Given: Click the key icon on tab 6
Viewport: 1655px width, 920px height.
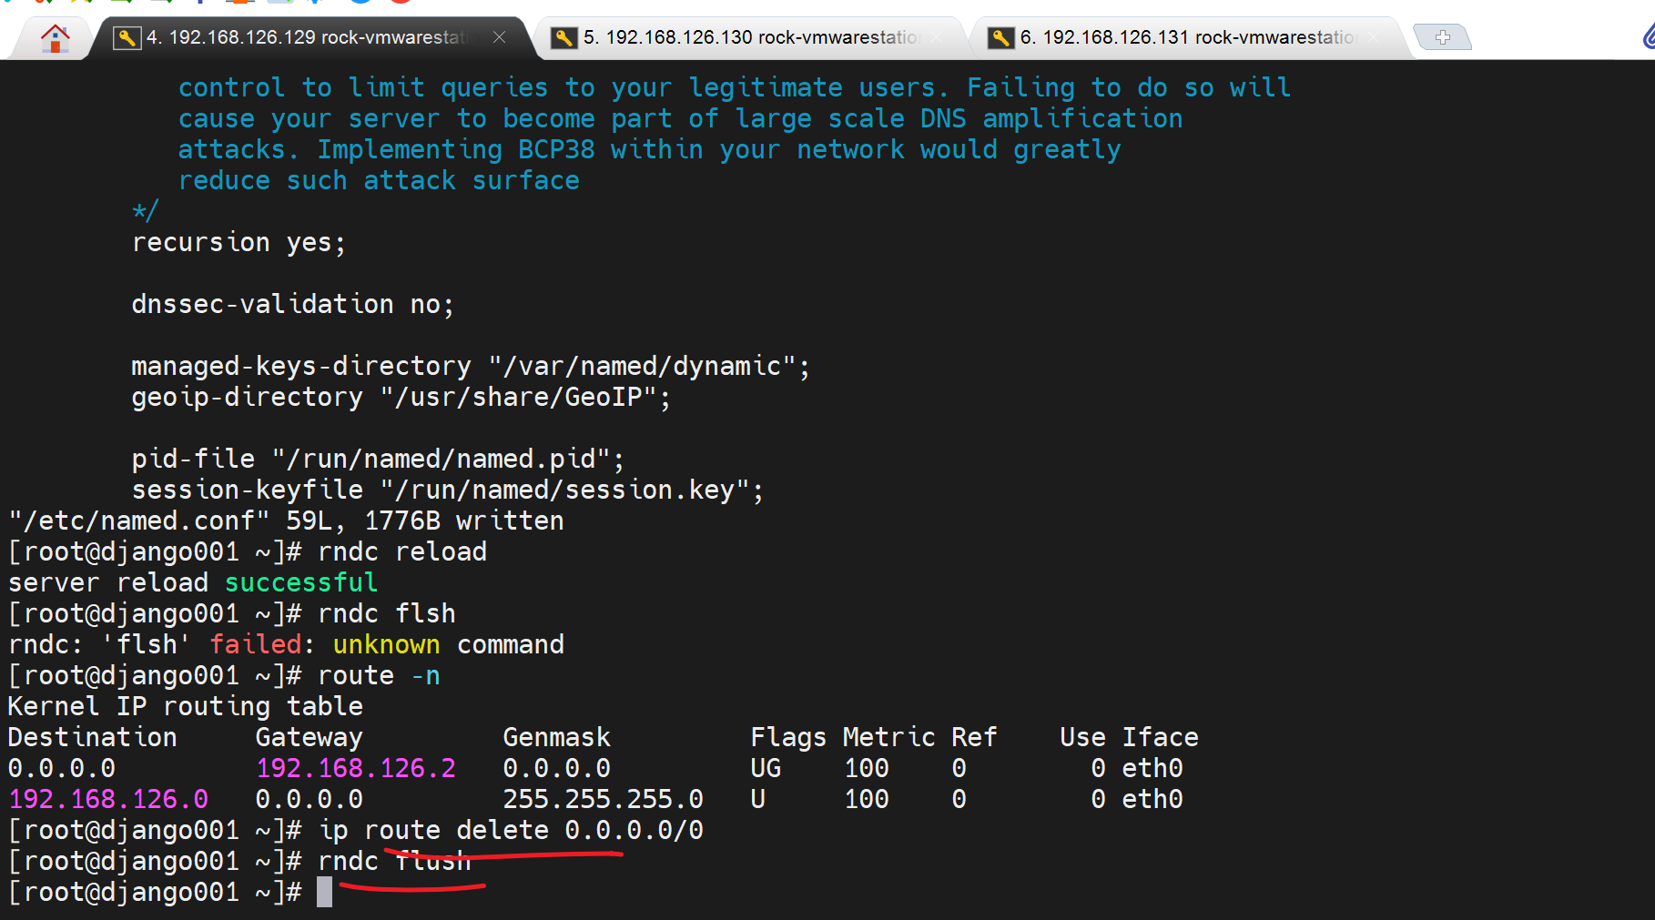Looking at the screenshot, I should [1001, 37].
